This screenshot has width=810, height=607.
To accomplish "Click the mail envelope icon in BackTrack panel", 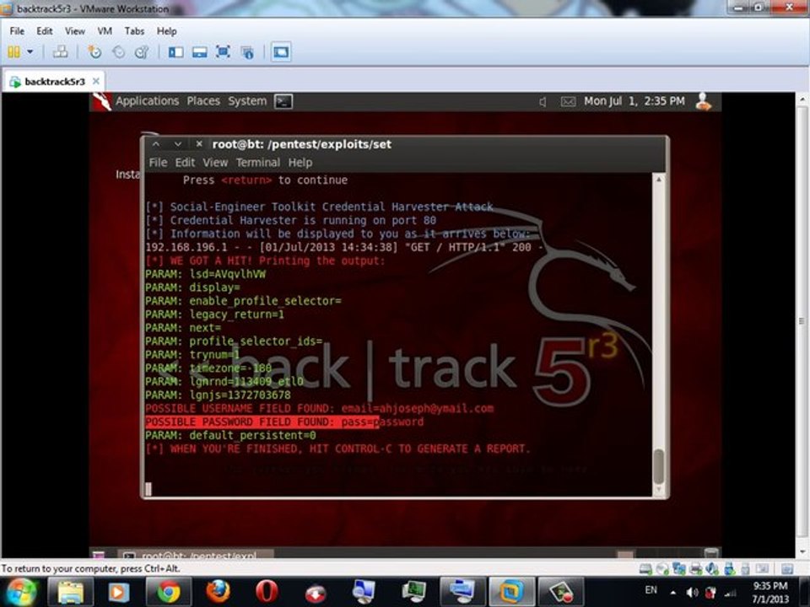I will click(568, 102).
